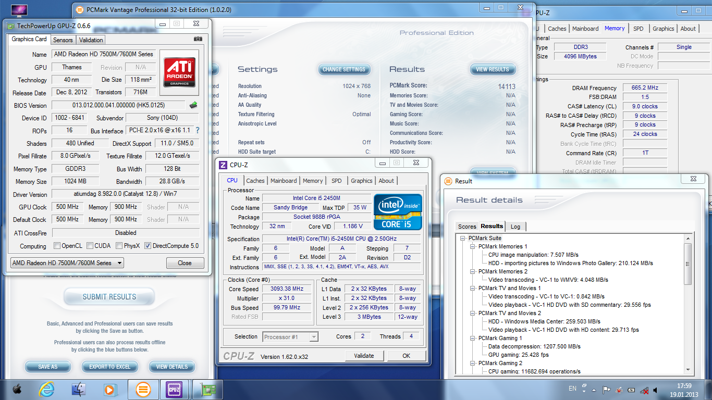The height and width of the screenshot is (400, 712).
Task: Uncheck the DirectCompute 5.0 checkbox
Action: click(x=148, y=246)
